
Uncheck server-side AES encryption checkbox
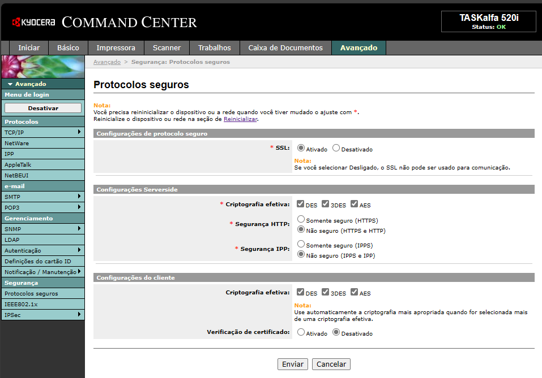pos(354,204)
